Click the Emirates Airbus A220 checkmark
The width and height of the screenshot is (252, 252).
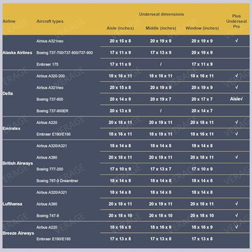pos(236,122)
